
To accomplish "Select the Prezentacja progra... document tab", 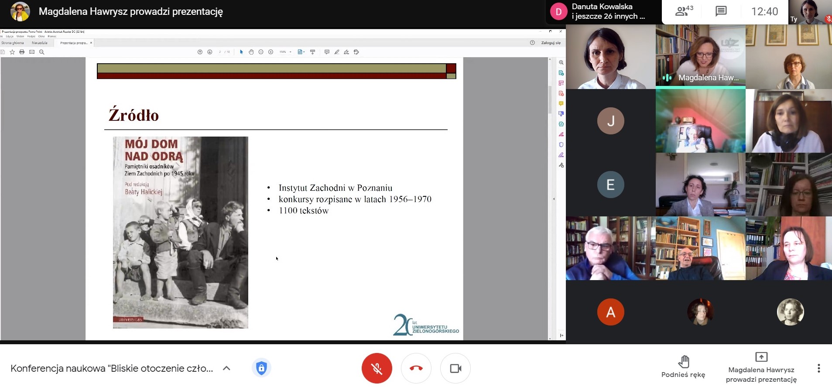I will click(74, 43).
